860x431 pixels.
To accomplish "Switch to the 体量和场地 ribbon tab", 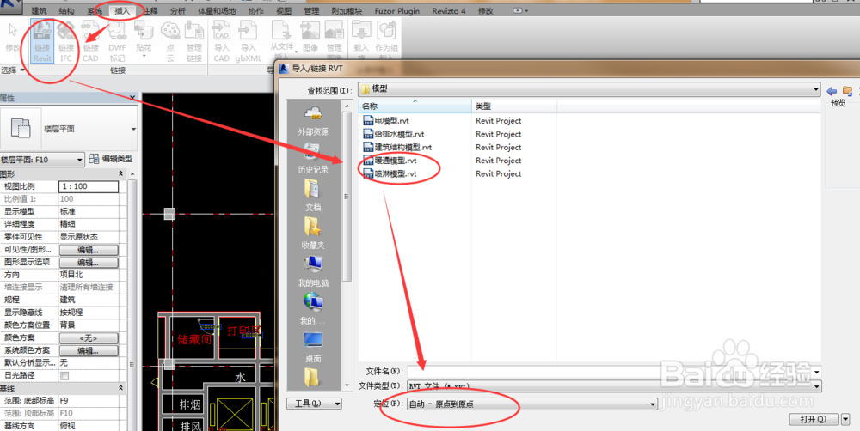I will (x=216, y=11).
